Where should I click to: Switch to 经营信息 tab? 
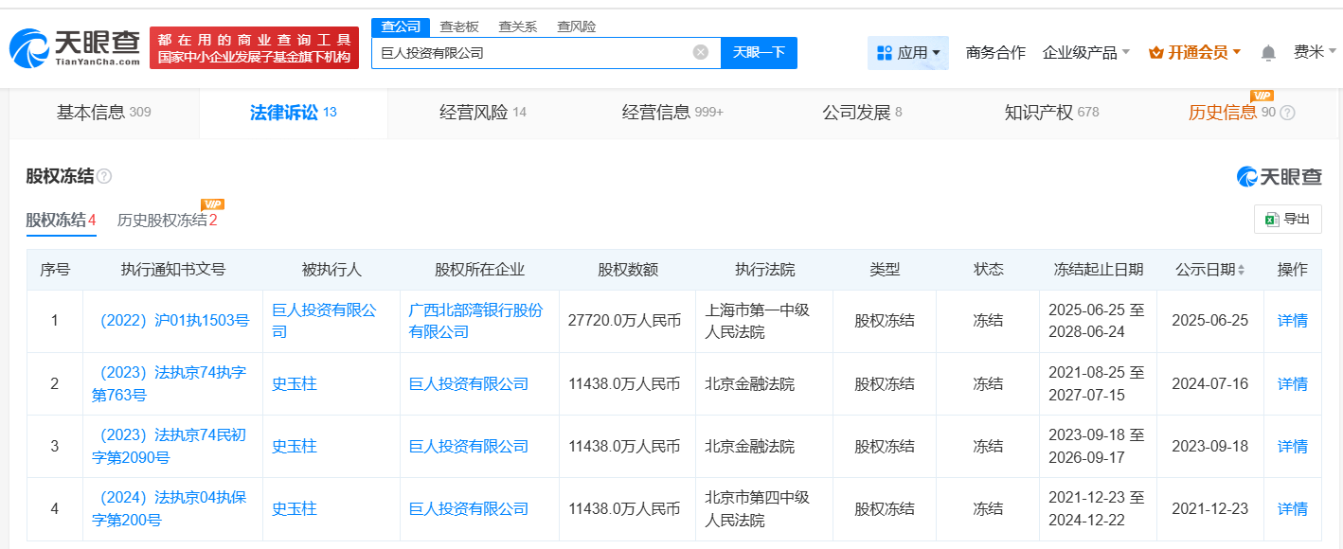pos(672,113)
